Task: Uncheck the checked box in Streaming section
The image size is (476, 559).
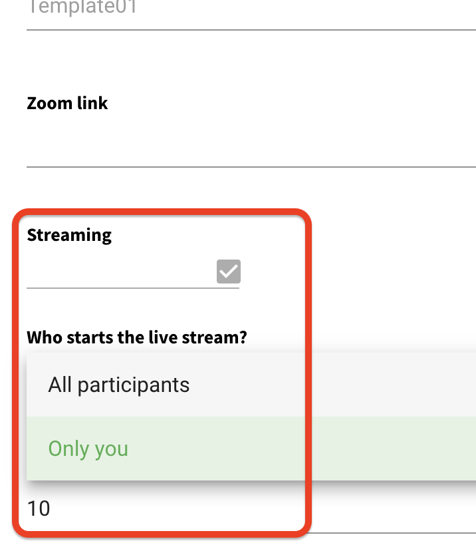Action: [228, 272]
